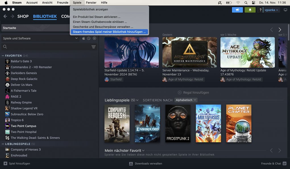
Task: Open Spiele und Software dropdown
Action: 40,38
